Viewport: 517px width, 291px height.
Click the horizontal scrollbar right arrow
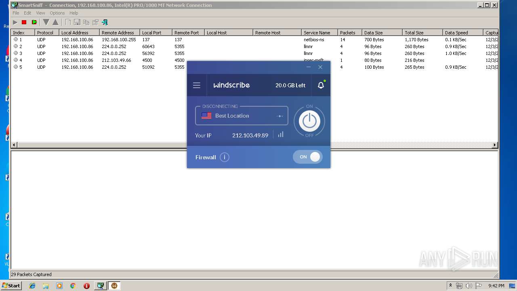point(495,145)
